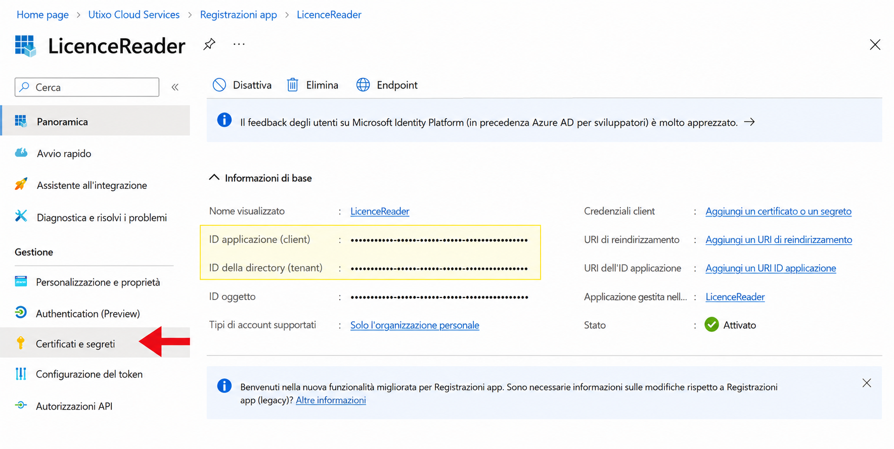The width and height of the screenshot is (894, 449).
Task: Click Aggiungi un URI ID applicazione
Action: (771, 268)
